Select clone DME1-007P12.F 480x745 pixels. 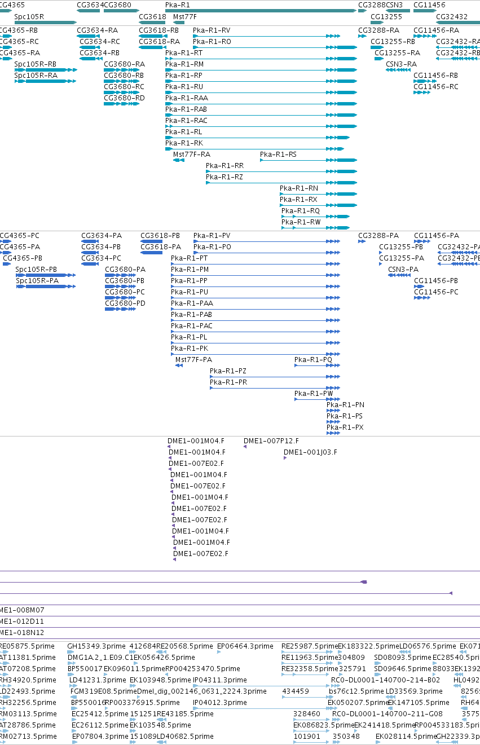click(x=271, y=440)
